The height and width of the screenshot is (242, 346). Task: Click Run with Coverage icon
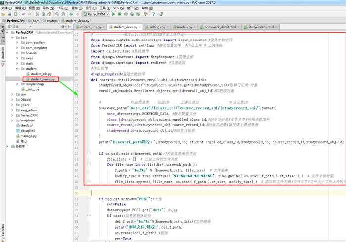click(x=126, y=14)
